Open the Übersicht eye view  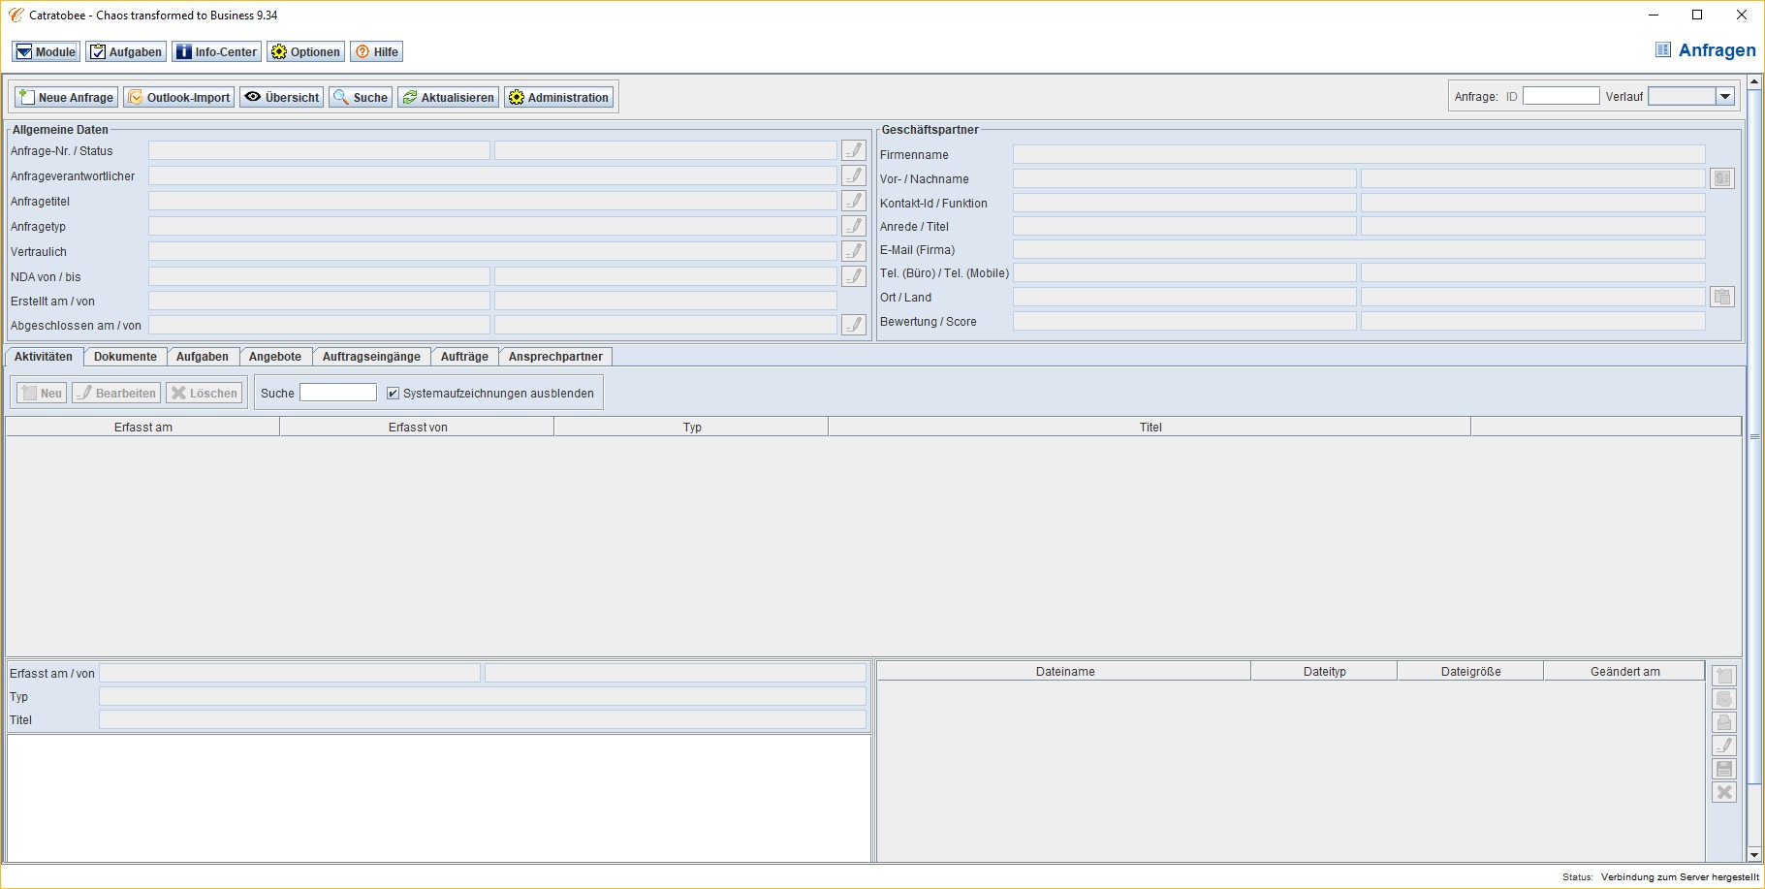tap(282, 97)
